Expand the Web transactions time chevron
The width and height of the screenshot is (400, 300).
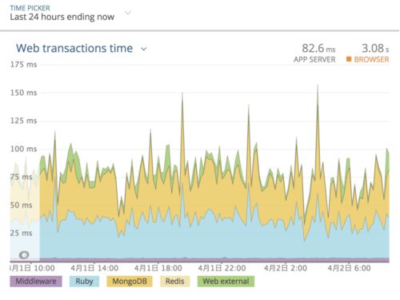click(x=144, y=49)
